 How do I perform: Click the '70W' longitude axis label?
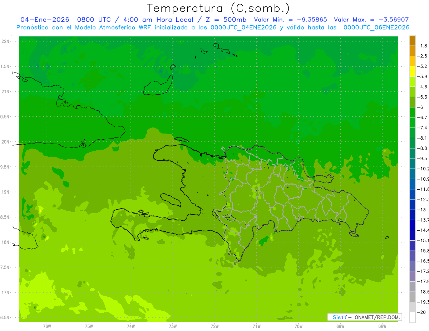(299, 326)
